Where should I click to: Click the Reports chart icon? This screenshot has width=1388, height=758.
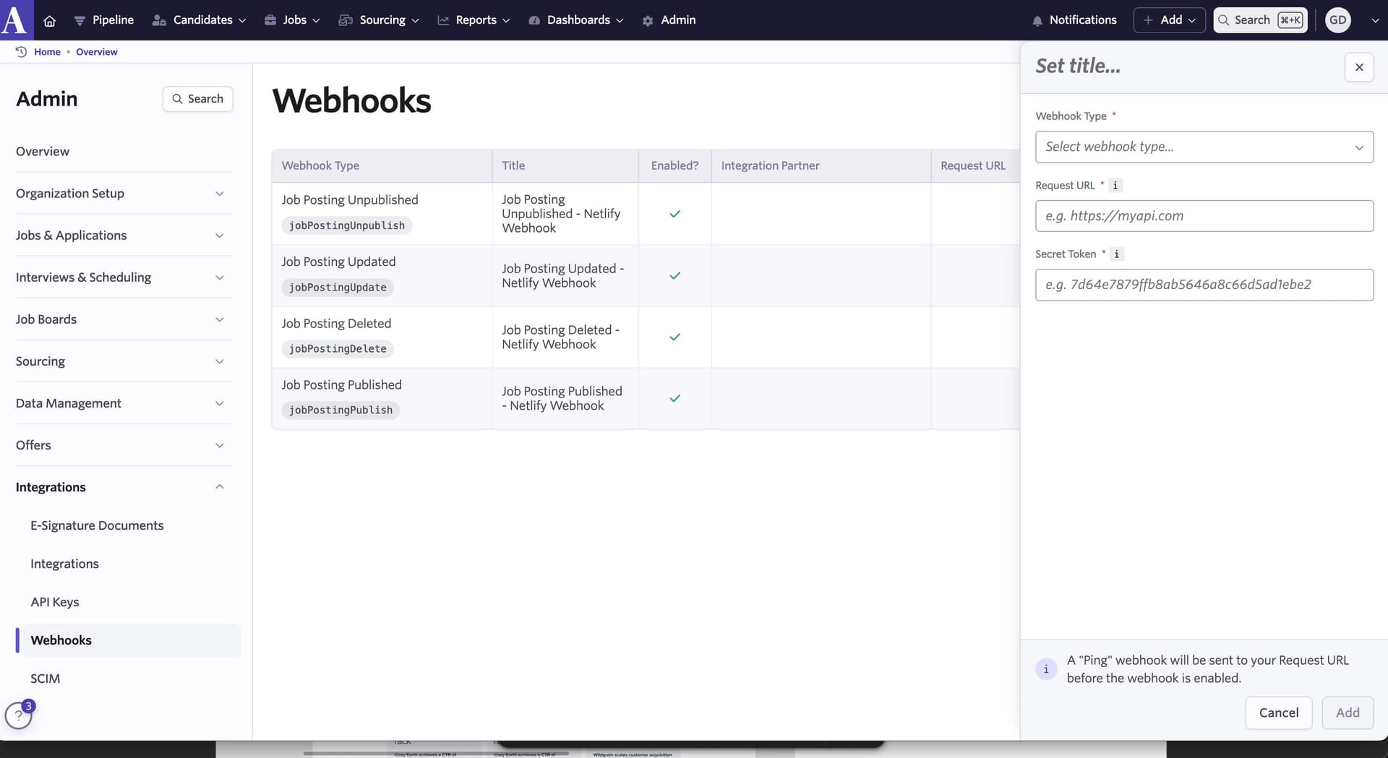pyautogui.click(x=444, y=20)
